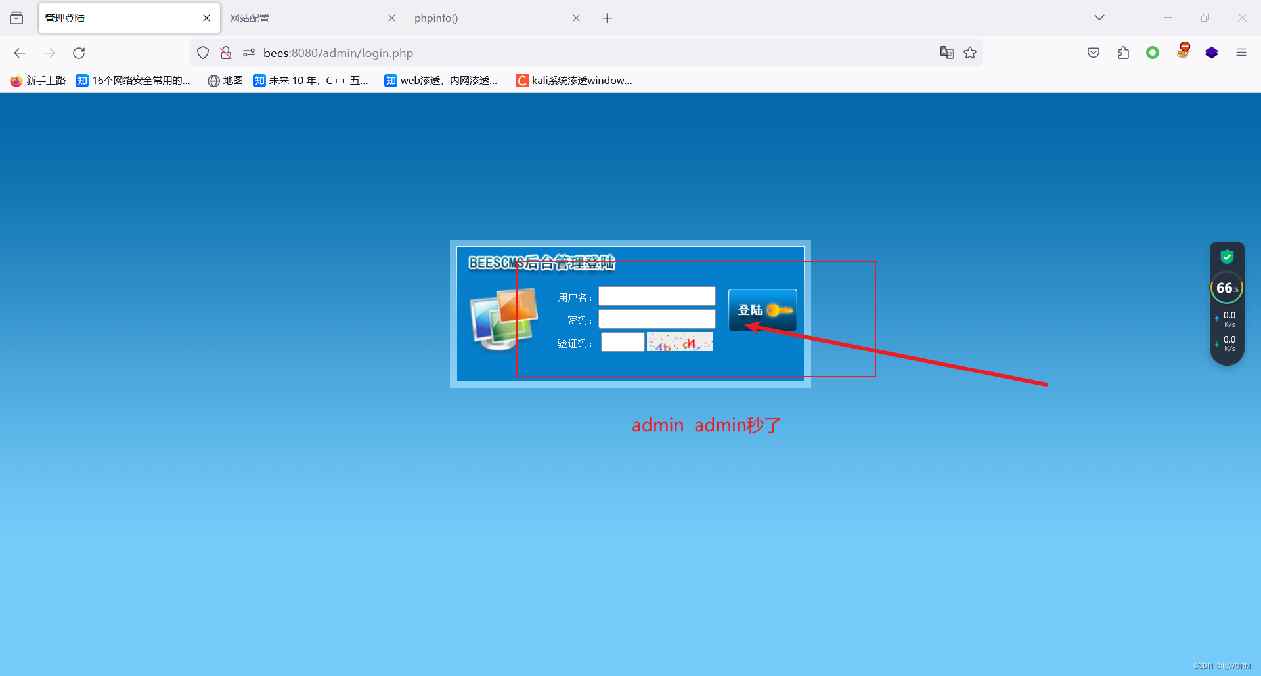Save page to Pocket
Image resolution: width=1261 pixels, height=676 pixels.
1094,53
